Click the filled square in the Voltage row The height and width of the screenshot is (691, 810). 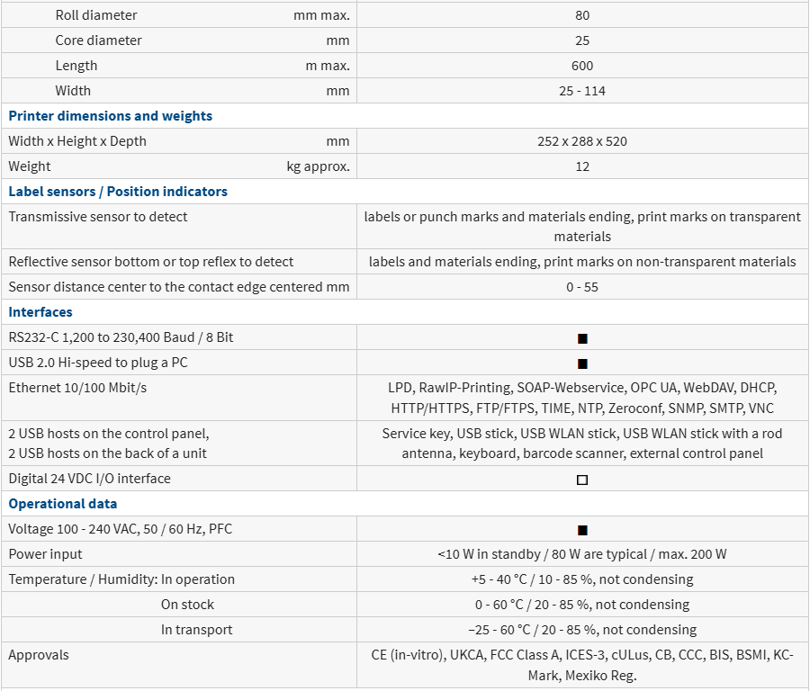click(x=582, y=530)
